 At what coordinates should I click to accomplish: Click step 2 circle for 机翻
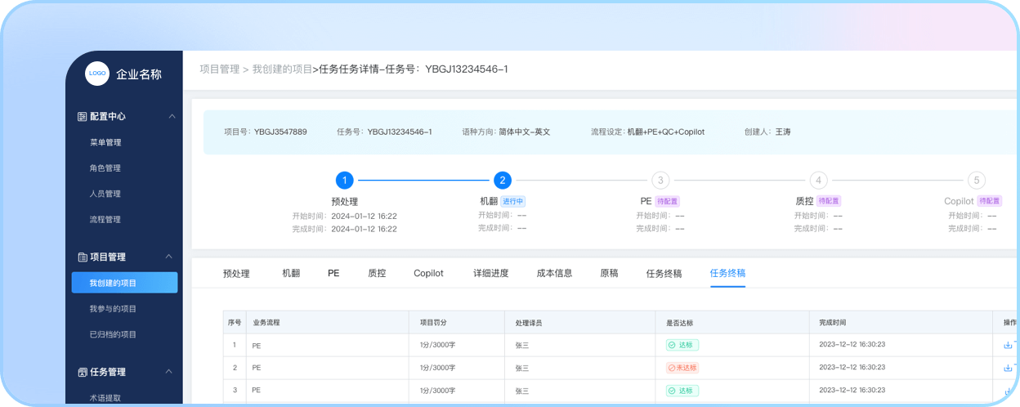coord(503,181)
